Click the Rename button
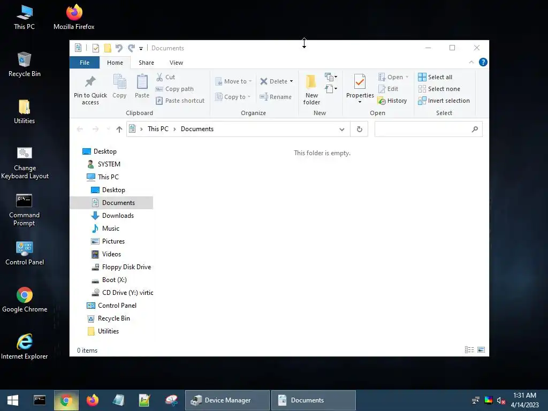Image resolution: width=548 pixels, height=411 pixels. coord(276,97)
